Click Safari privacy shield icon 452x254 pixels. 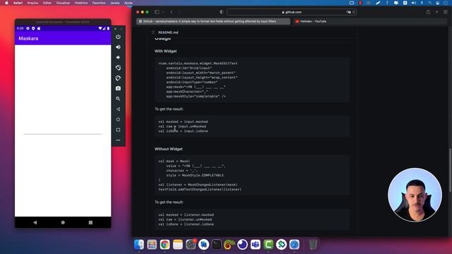[x=222, y=12]
